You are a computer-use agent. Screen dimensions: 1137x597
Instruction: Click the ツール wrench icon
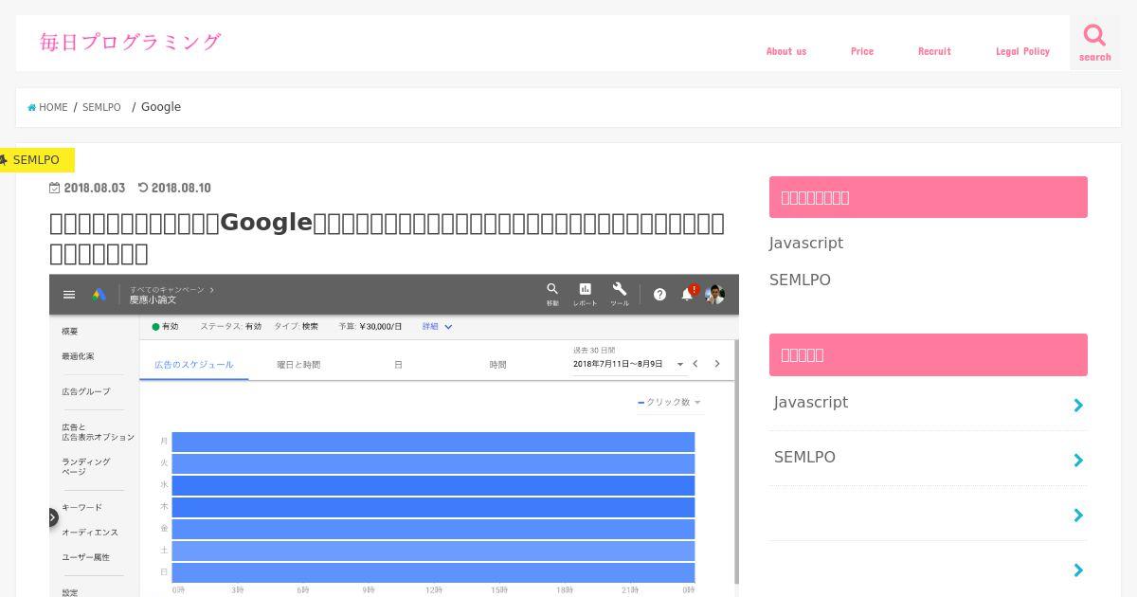tap(619, 289)
